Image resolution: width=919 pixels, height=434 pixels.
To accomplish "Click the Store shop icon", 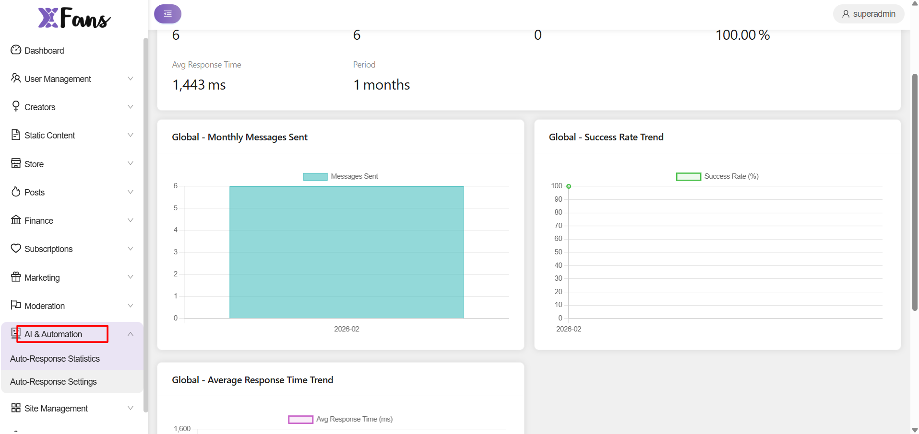I will click(x=16, y=163).
